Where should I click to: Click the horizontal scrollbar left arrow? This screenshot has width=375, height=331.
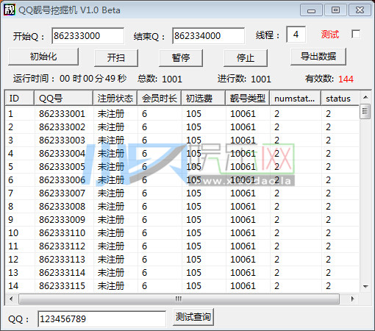pos(11,299)
